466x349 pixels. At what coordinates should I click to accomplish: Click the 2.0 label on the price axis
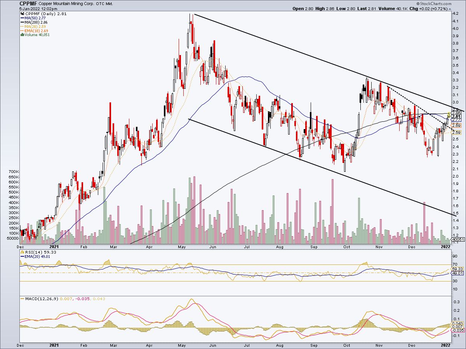pos(455,176)
